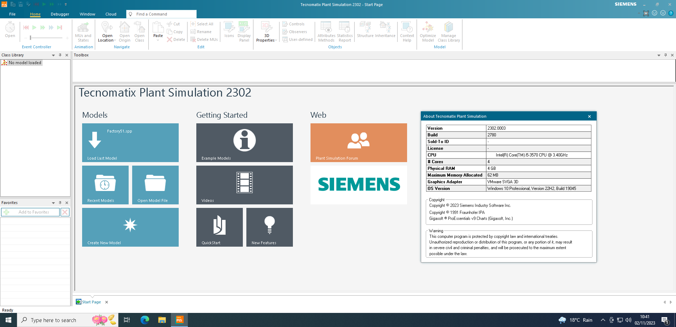The width and height of the screenshot is (676, 327).
Task: Click the Copy command in Edit group
Action: pyautogui.click(x=175, y=32)
